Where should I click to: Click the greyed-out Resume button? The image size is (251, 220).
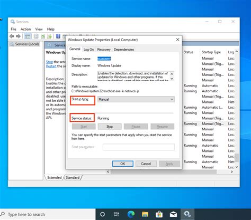click(x=162, y=127)
